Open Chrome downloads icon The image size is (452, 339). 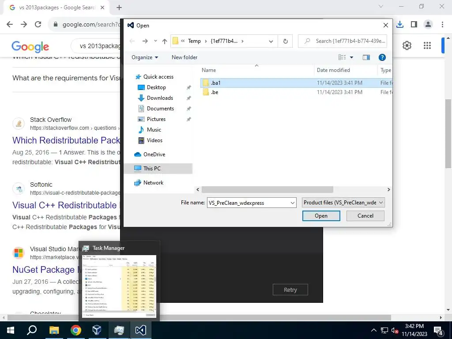coord(400,24)
